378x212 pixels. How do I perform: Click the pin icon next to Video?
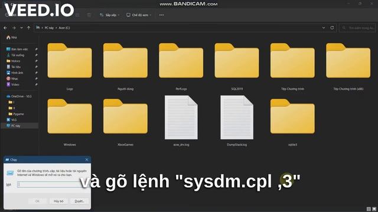click(36, 84)
